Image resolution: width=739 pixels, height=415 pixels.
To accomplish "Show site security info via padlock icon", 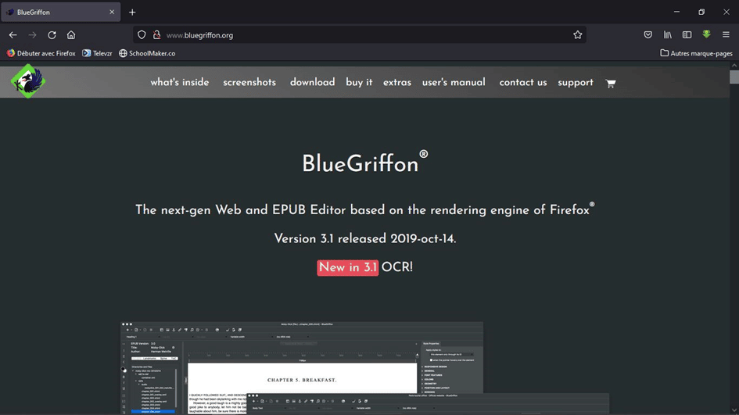I will tap(157, 35).
